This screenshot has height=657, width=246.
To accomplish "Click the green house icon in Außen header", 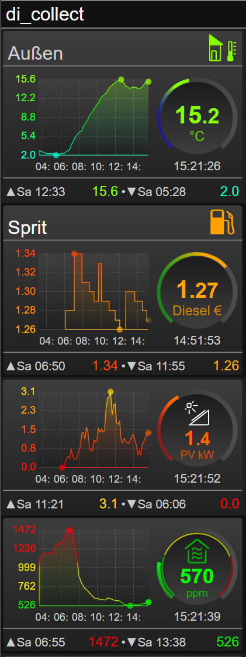I will [x=216, y=48].
